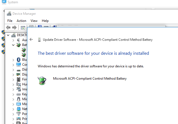This screenshot has width=178, height=124.
Task: Select the Mice icon
Action: [19, 99]
